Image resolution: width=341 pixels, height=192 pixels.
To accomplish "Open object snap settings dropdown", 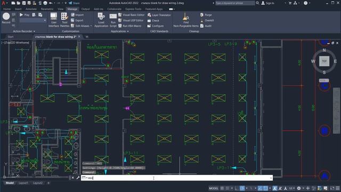I will (270, 188).
